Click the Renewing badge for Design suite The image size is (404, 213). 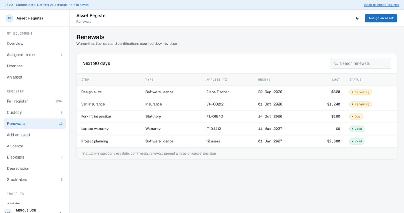360,92
